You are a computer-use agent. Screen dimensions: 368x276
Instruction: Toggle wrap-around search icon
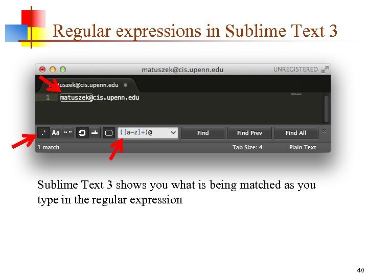[82, 133]
